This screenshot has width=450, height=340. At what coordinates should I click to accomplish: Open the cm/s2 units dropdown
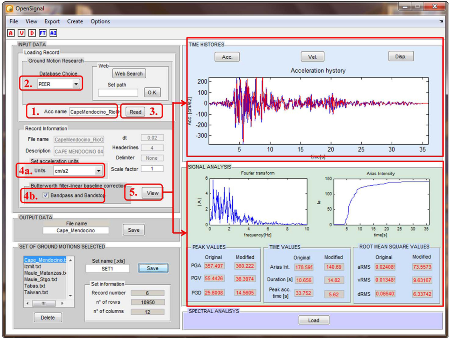click(x=98, y=171)
